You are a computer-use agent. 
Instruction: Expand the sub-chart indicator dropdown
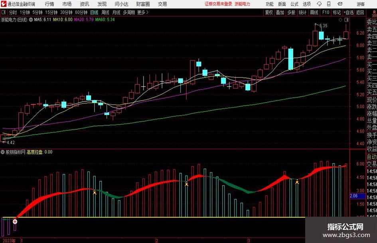[x=3, y=152]
